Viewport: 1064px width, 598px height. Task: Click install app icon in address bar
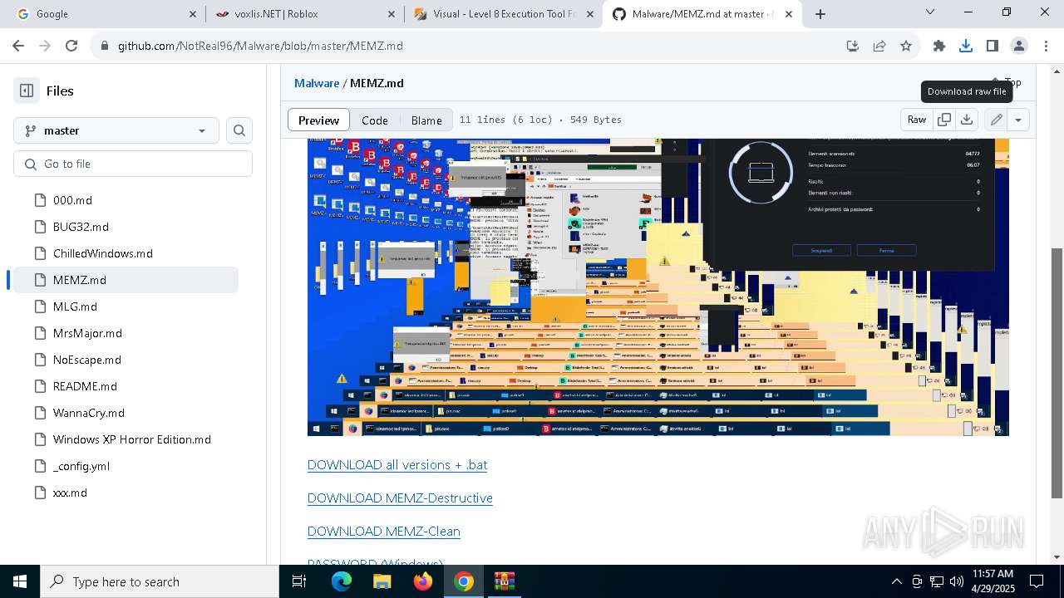[853, 46]
